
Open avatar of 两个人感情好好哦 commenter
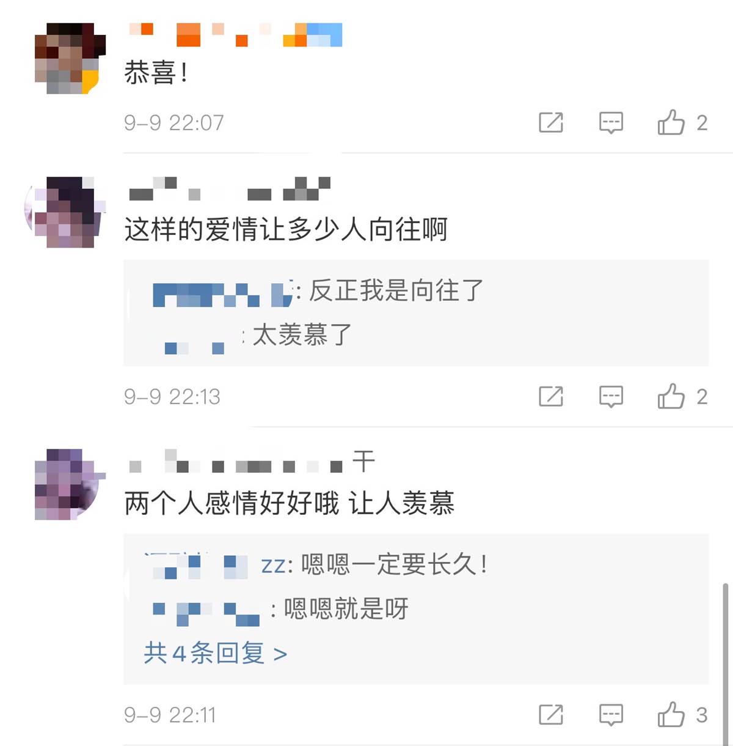70,484
